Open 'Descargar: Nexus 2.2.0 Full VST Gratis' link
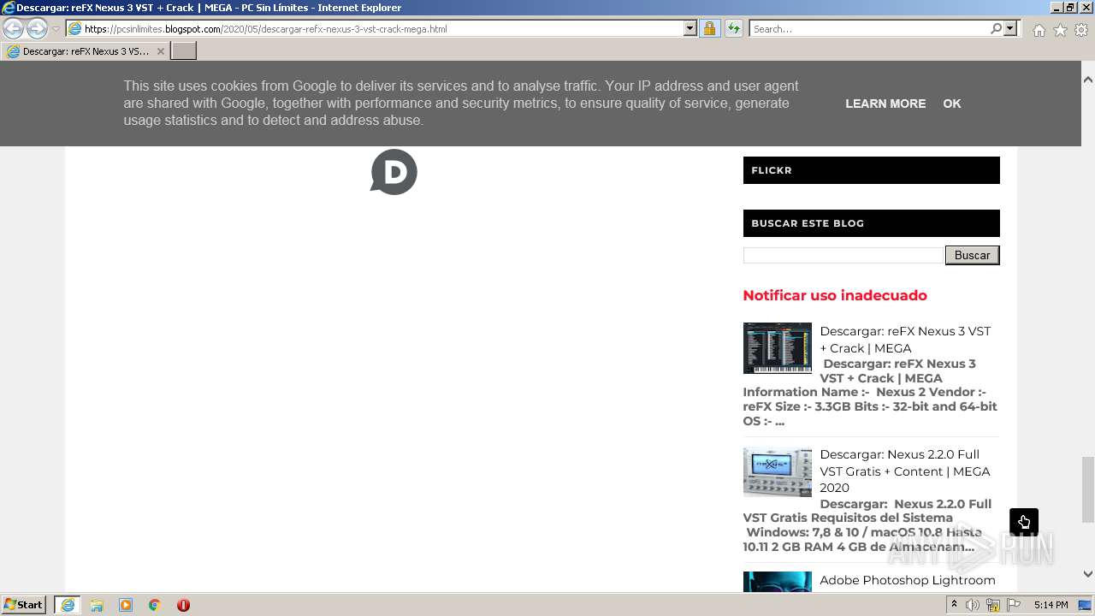This screenshot has width=1095, height=616. 905,471
